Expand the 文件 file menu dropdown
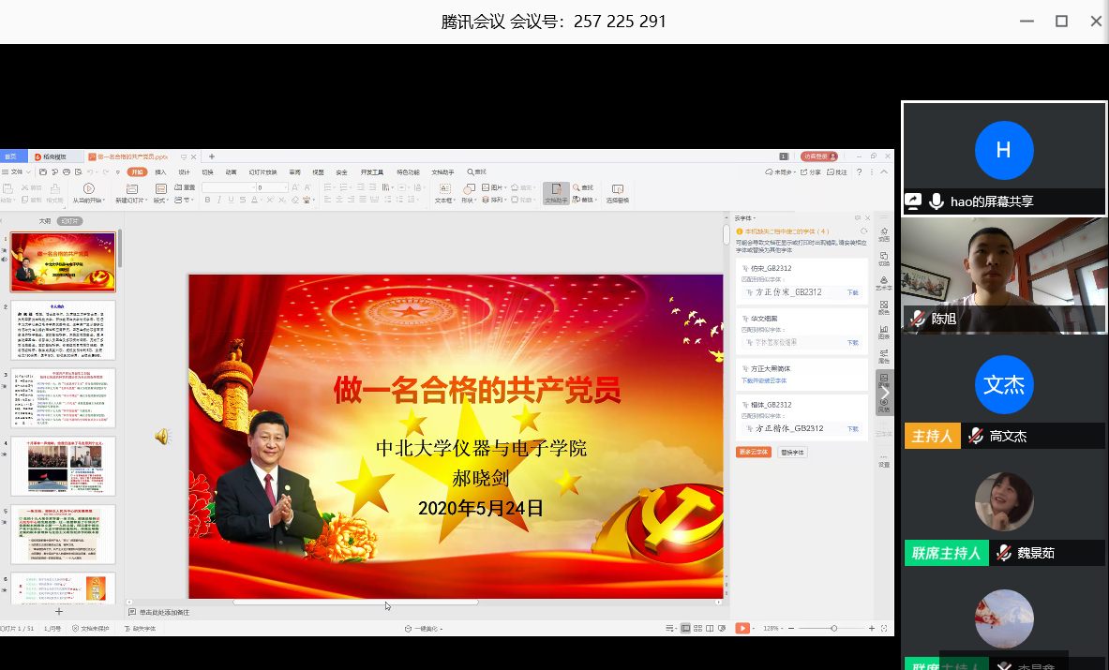The width and height of the screenshot is (1109, 670). tap(17, 172)
